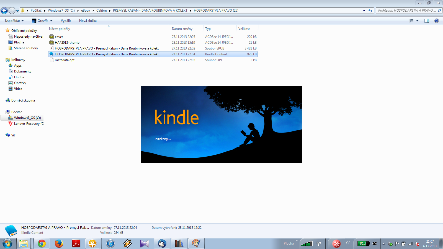
Task: Select metadata.opf file
Action: [x=65, y=60]
